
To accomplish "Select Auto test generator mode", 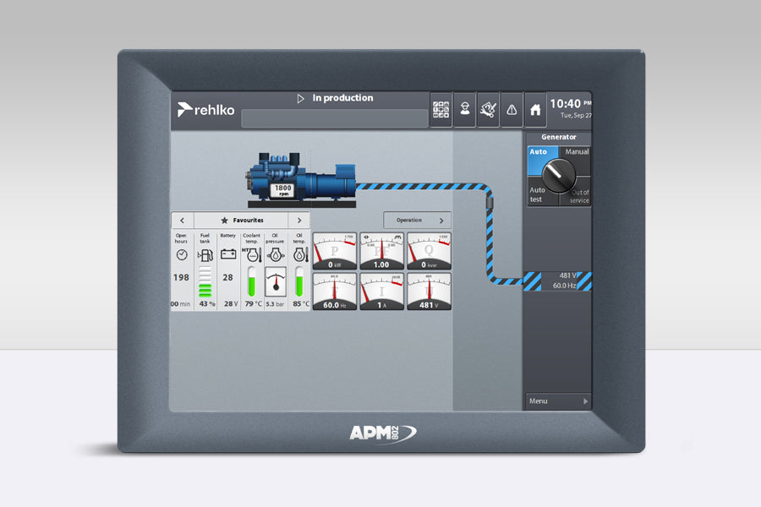I will 538,194.
